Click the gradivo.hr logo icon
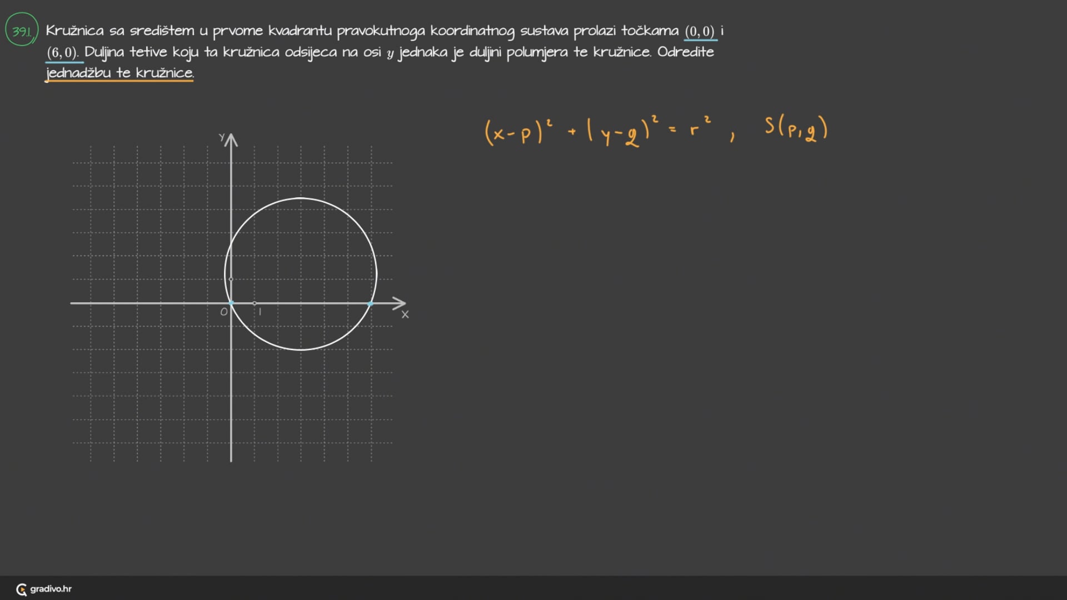 [22, 589]
